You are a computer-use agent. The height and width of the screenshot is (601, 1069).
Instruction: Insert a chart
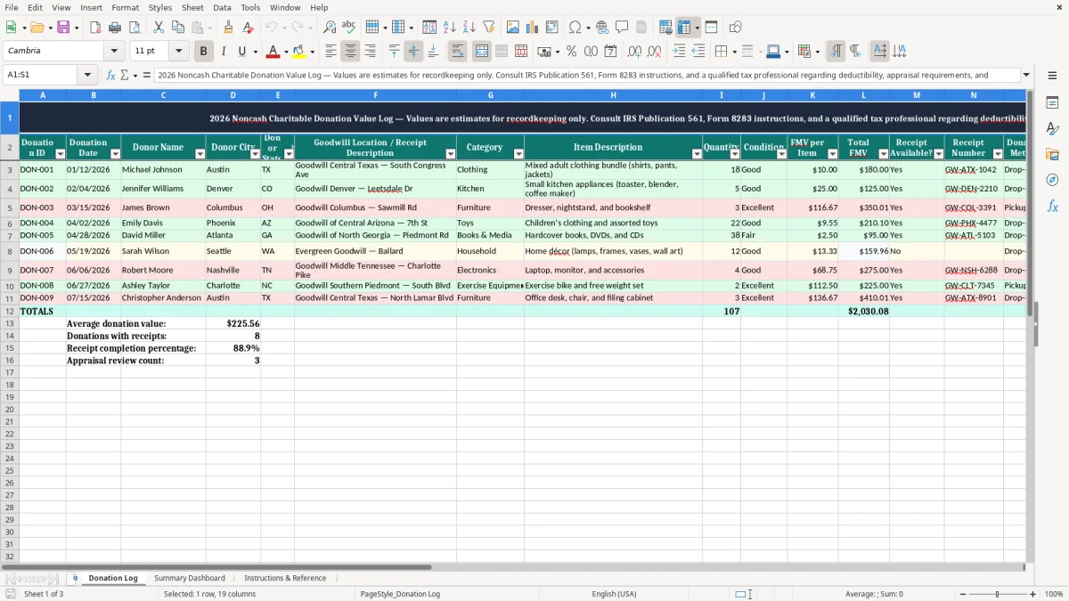[533, 28]
